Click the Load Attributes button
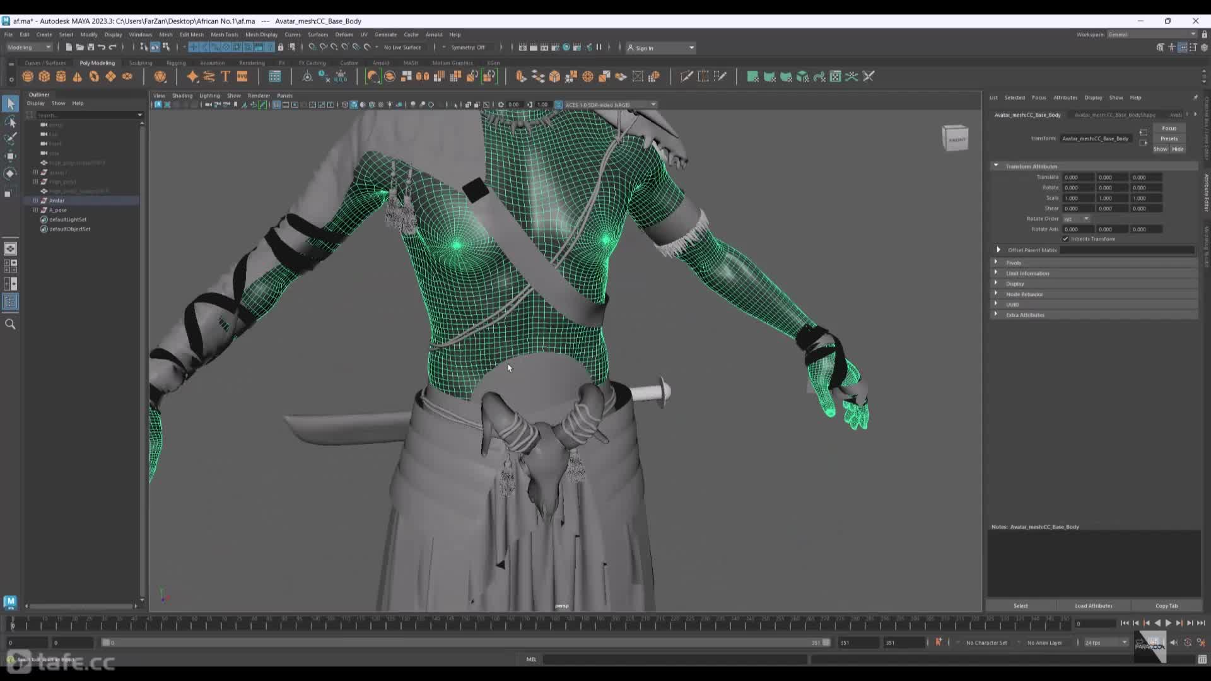This screenshot has height=681, width=1211. [1094, 606]
